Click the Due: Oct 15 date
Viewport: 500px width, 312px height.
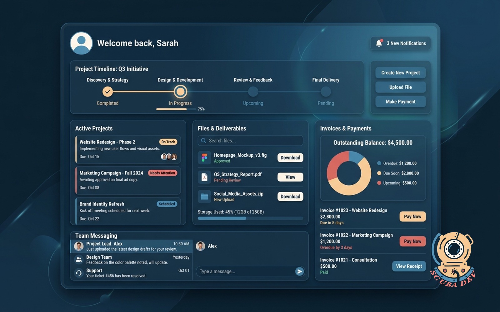coord(89,157)
